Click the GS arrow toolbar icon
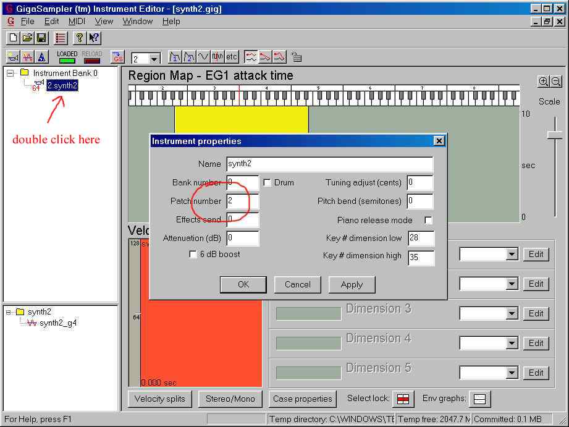Screen dimensions: 569x427 (x=117, y=57)
